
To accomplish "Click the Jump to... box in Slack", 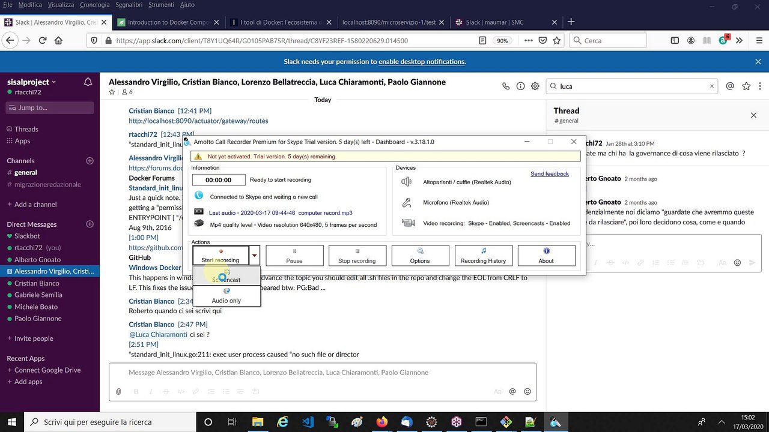I will (50, 108).
